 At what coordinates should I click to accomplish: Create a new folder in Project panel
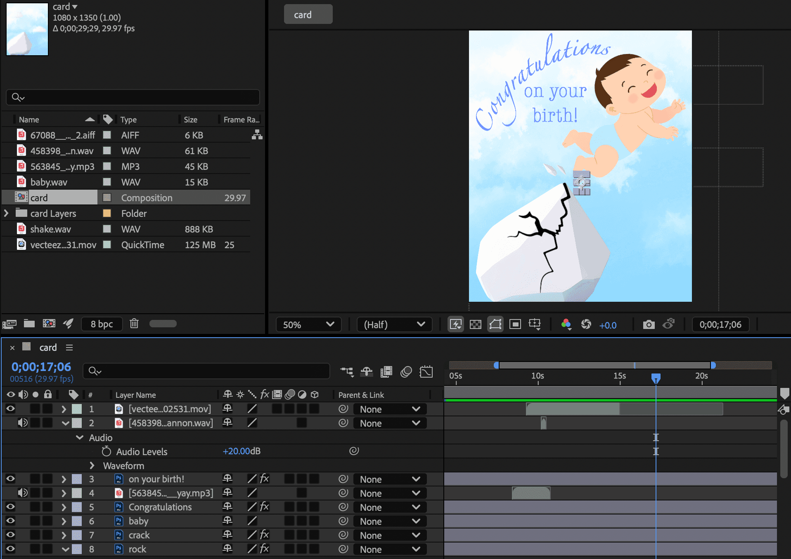click(x=29, y=324)
